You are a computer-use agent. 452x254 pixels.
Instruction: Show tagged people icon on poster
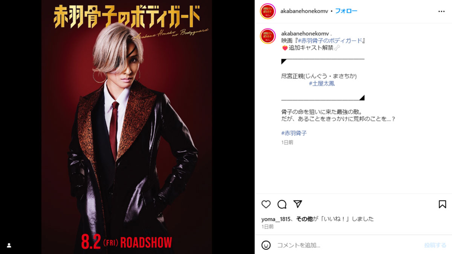(9, 245)
